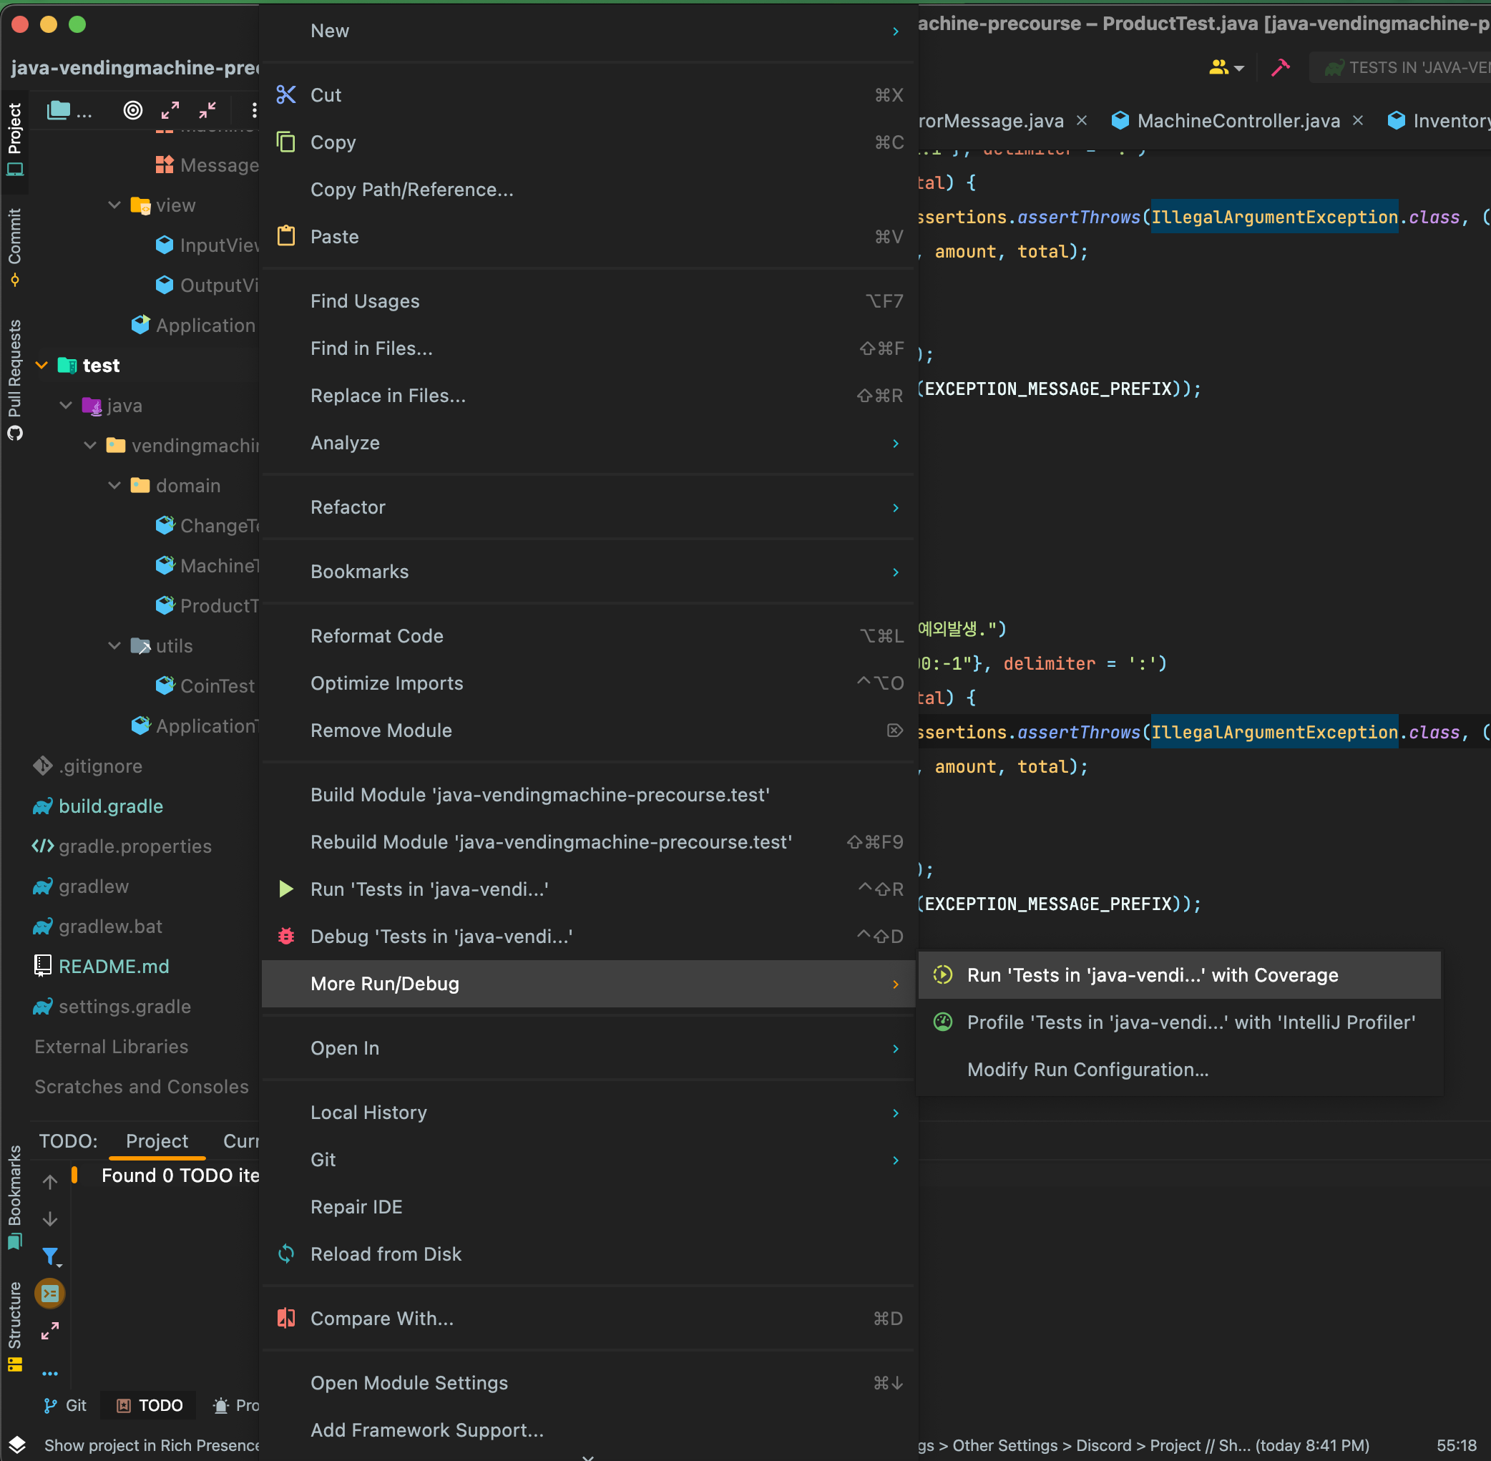Choose Modify Run Configuration entry

click(x=1087, y=1070)
